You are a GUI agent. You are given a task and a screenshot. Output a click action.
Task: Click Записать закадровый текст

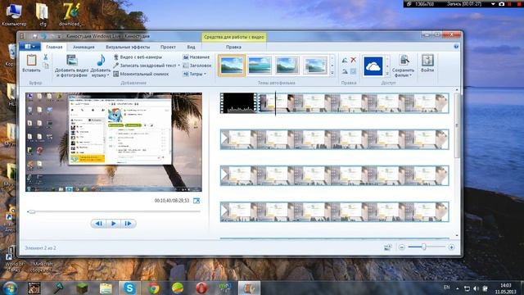pos(145,66)
